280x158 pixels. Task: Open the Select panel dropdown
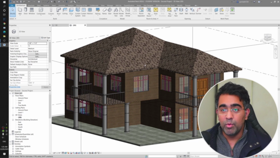pos(13,18)
